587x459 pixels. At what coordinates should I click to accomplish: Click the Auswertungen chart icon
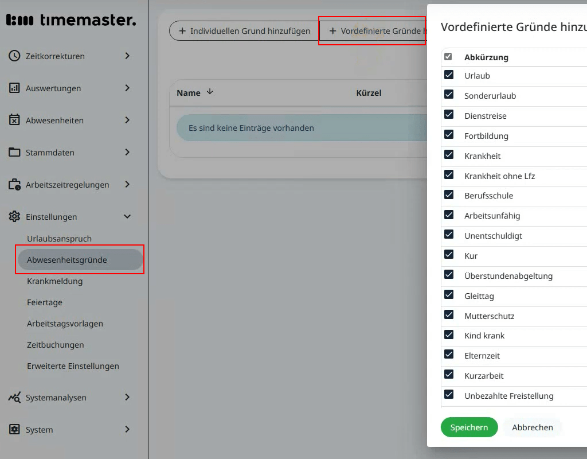(15, 88)
